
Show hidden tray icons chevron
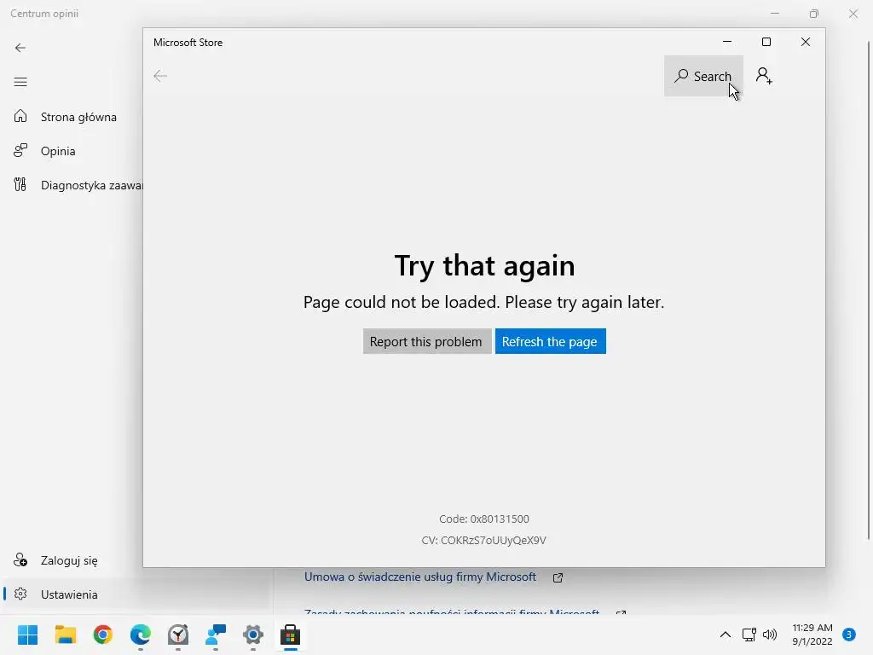pos(725,635)
